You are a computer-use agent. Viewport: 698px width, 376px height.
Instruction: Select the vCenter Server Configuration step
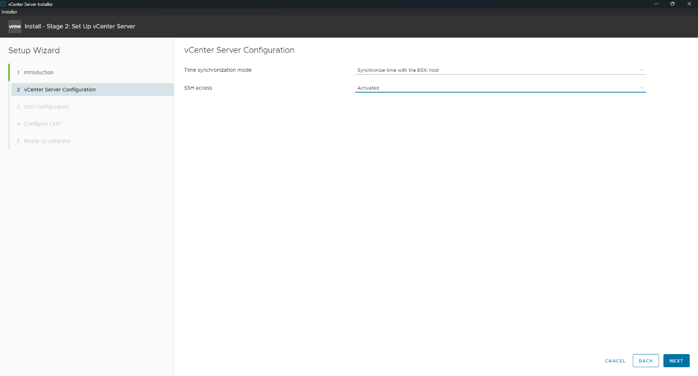click(x=60, y=89)
